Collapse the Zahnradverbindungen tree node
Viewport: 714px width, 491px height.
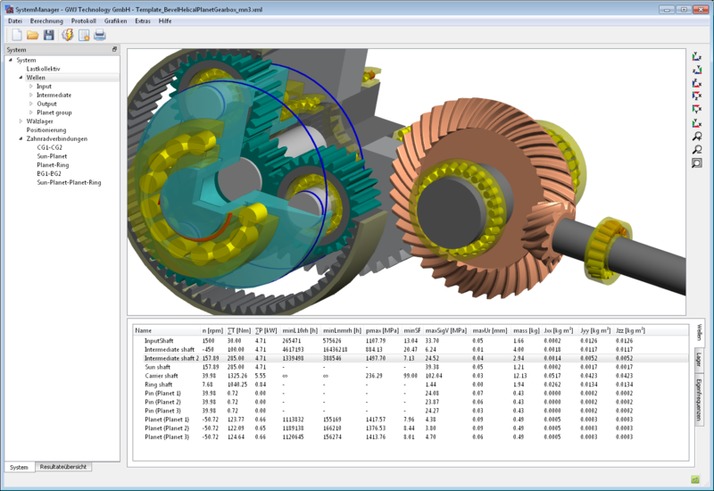point(21,138)
